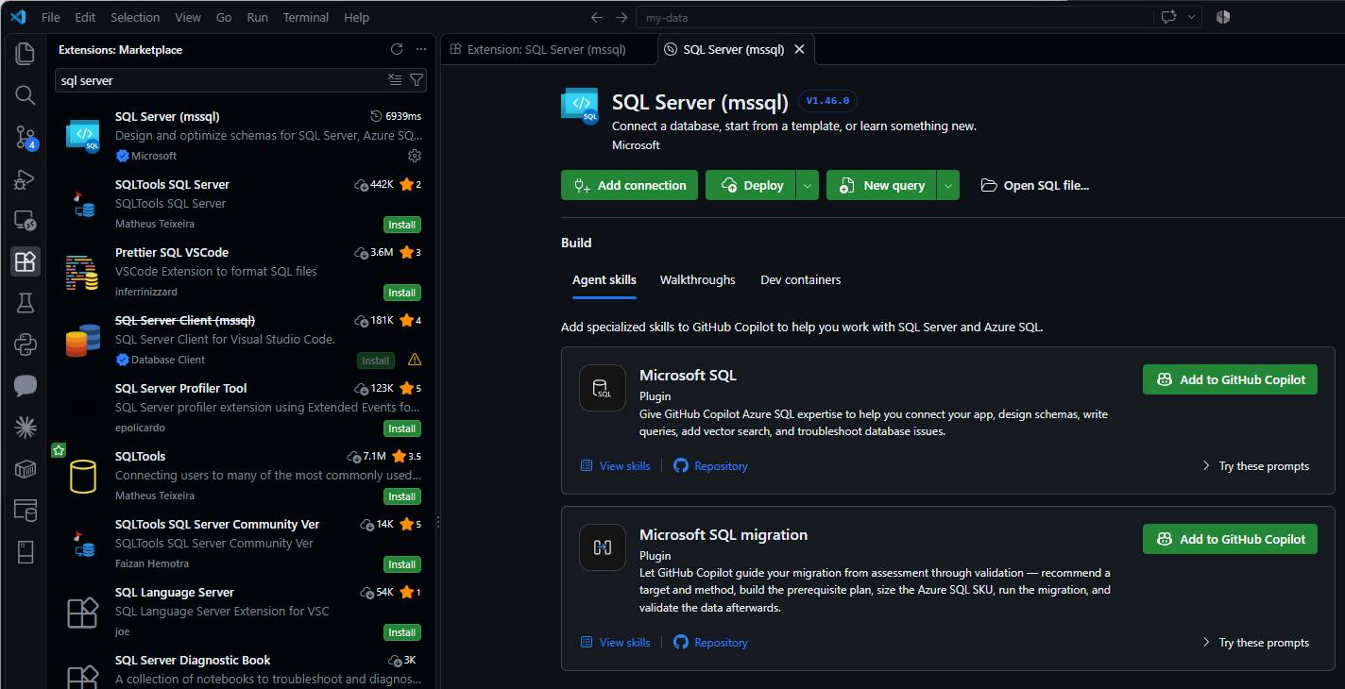Open the Containers view in activity bar
Image resolution: width=1345 pixels, height=689 pixels.
26,469
